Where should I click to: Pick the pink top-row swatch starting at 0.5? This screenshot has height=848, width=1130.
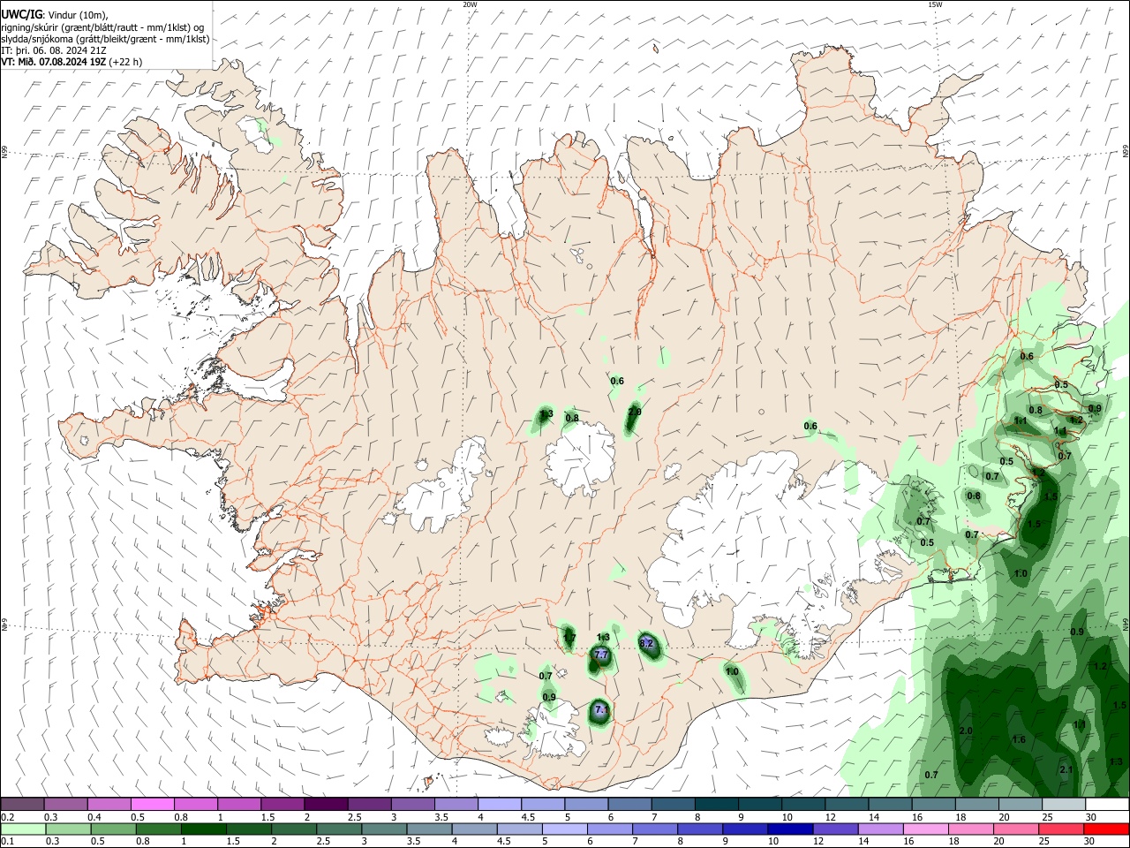point(152,805)
